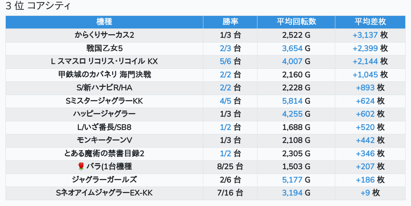Image resolution: width=411 pixels, height=206 pixels.
Task: Select ハッピージャグラー machine name
Action: tap(104, 114)
